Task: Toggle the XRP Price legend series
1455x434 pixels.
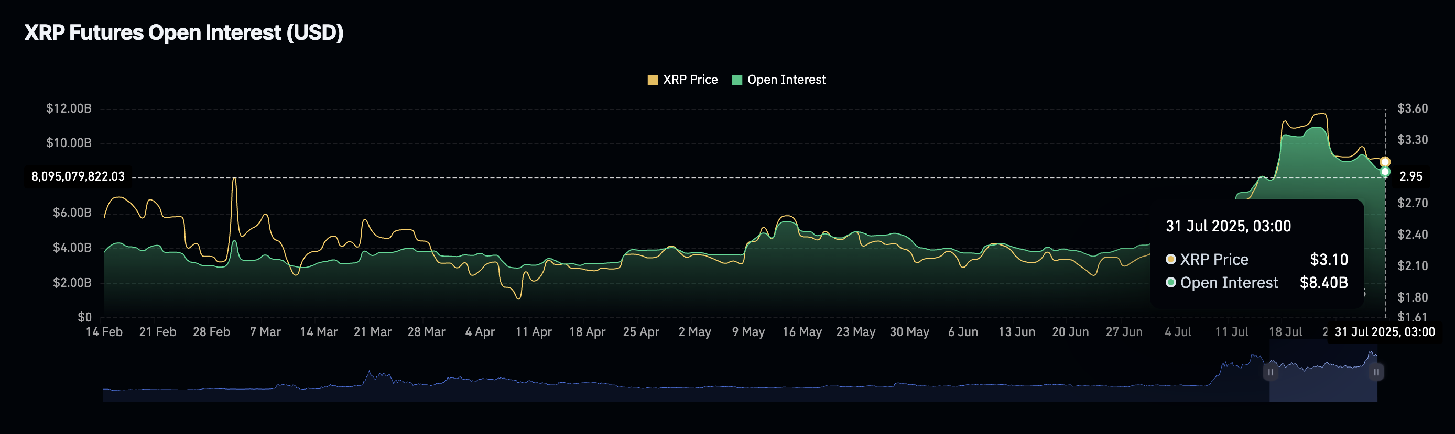Action: [x=682, y=80]
